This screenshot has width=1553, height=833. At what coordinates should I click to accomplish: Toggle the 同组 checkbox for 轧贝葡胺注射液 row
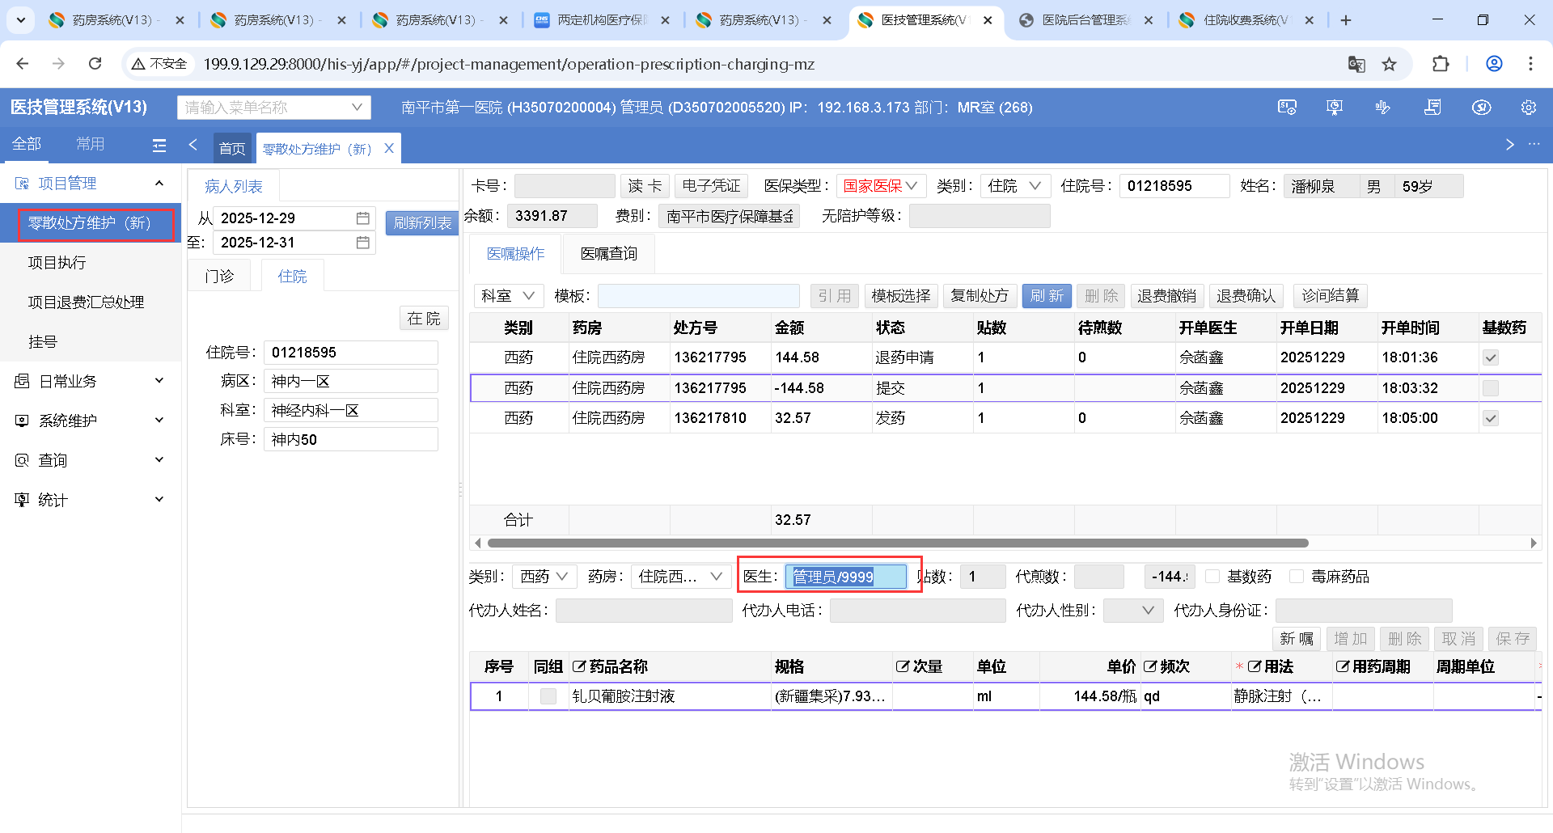coord(548,696)
